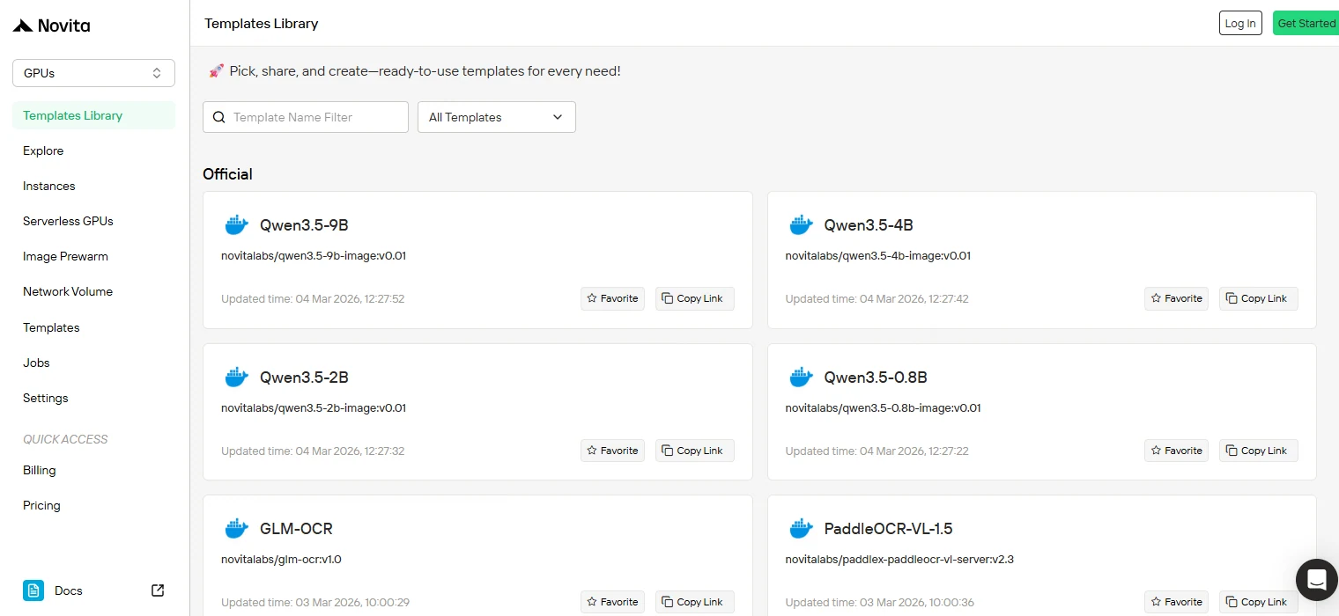Image resolution: width=1339 pixels, height=616 pixels.
Task: Favorite the PaddleOCR-VL-1.5 template
Action: coord(1176,602)
